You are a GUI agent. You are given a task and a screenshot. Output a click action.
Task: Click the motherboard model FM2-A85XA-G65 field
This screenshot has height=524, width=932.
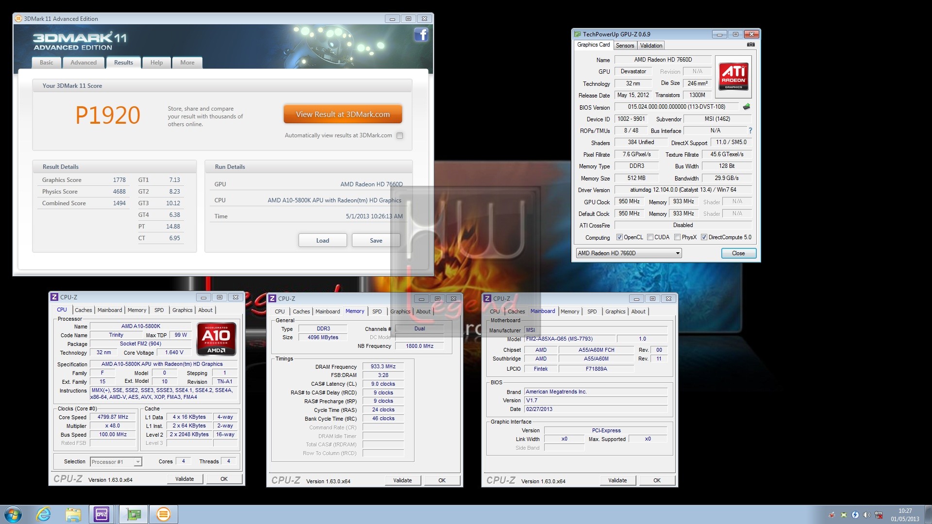point(570,339)
